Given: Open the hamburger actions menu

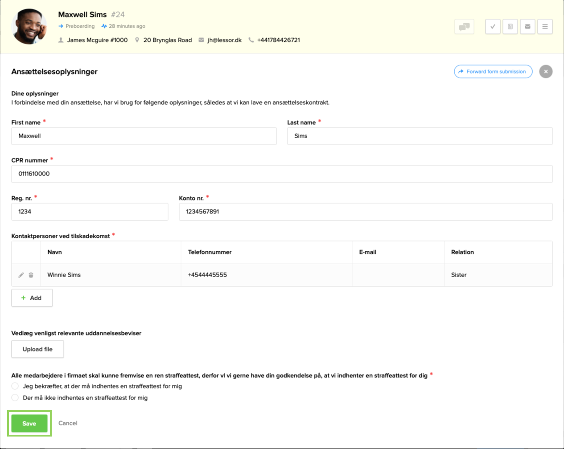Looking at the screenshot, I should (544, 27).
